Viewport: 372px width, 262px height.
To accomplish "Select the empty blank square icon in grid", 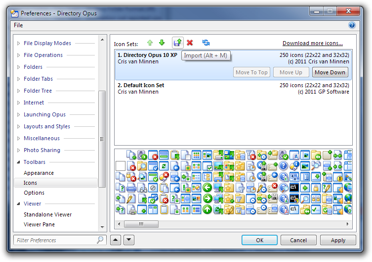I will [x=121, y=166].
